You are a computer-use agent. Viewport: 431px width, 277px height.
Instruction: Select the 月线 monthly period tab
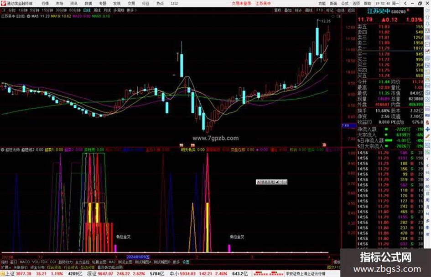pos(107,10)
